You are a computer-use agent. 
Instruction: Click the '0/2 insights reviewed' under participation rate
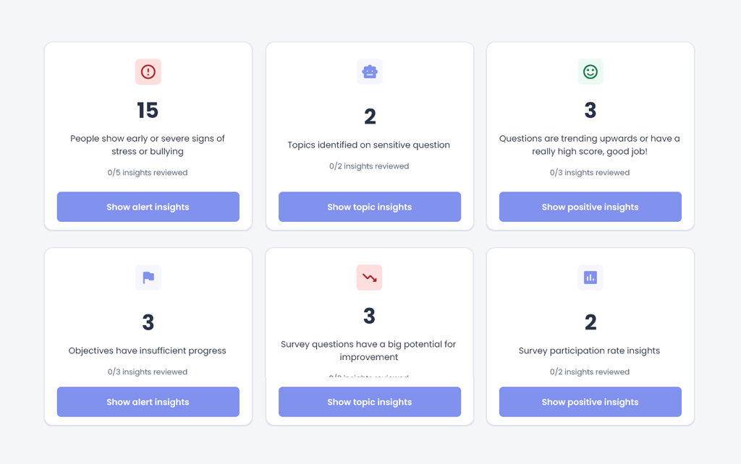[x=590, y=372]
